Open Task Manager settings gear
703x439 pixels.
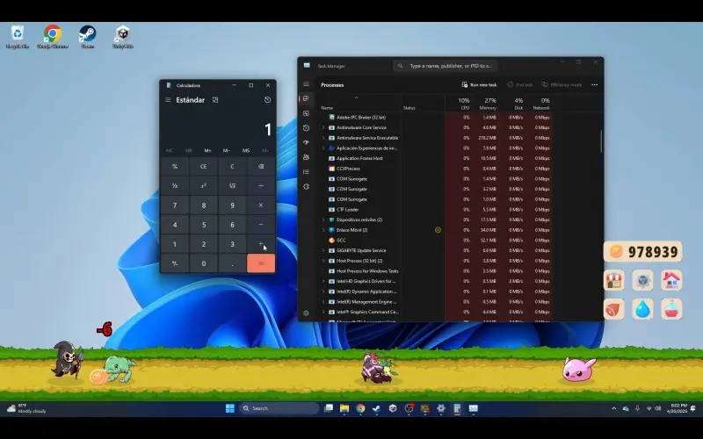point(306,313)
